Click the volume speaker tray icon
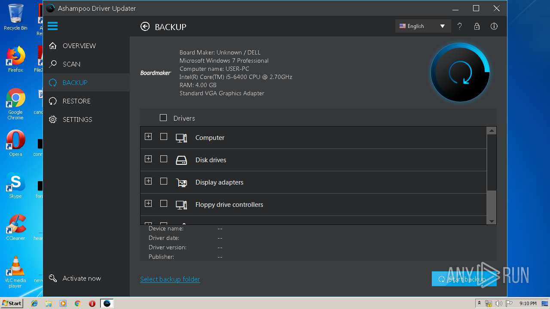This screenshot has height=309, width=550. pos(498,303)
